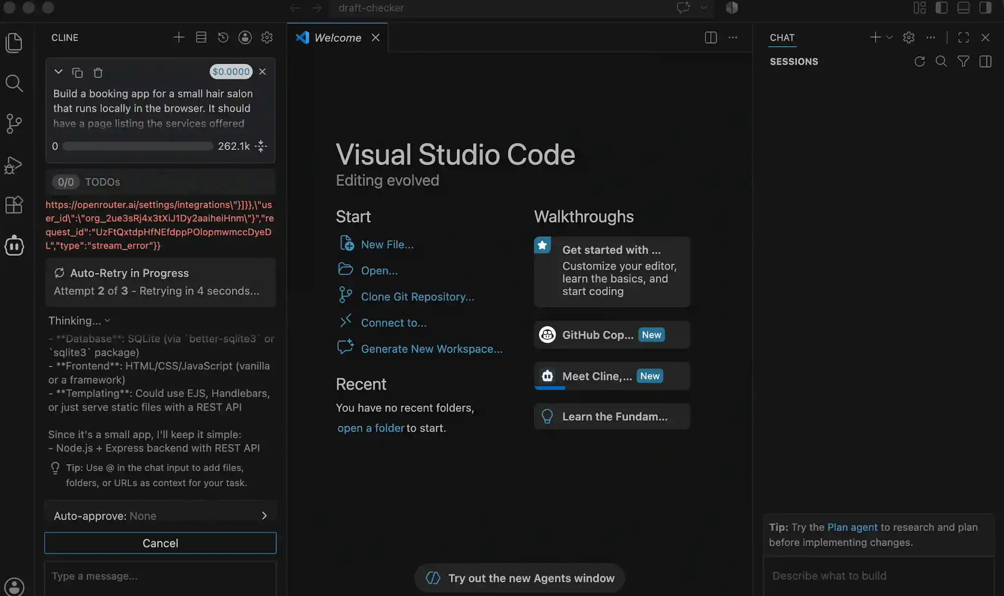Viewport: 1004px width, 596px height.
Task: Click the Plan agent link
Action: [852, 527]
